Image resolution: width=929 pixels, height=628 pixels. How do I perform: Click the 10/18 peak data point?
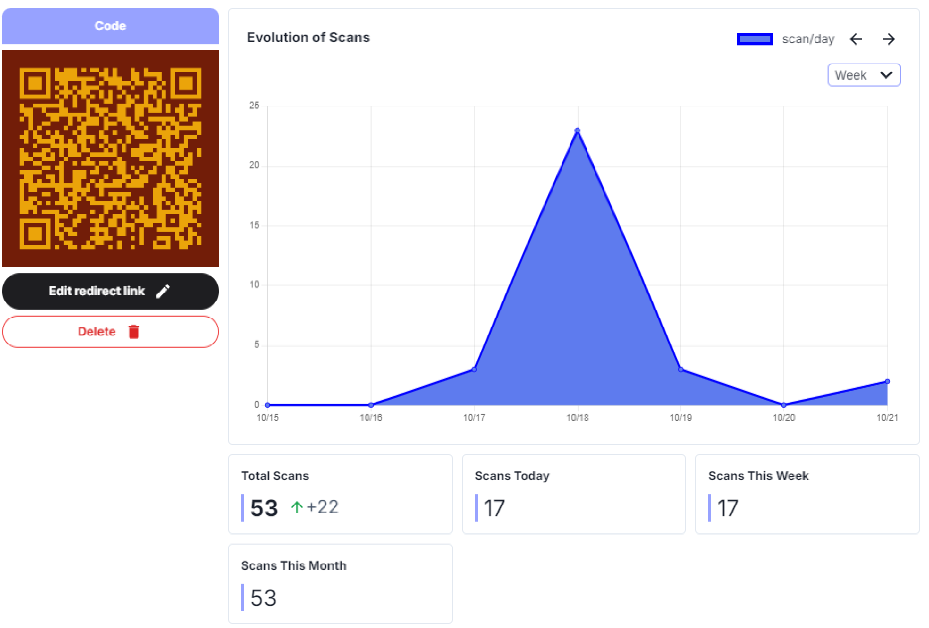(x=577, y=130)
